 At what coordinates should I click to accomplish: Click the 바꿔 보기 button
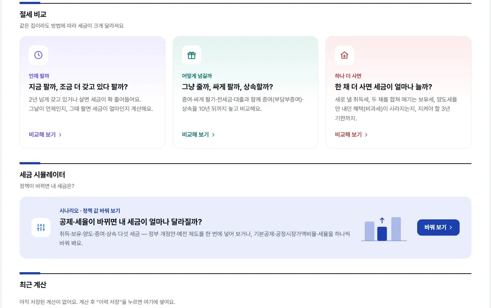coord(438,227)
